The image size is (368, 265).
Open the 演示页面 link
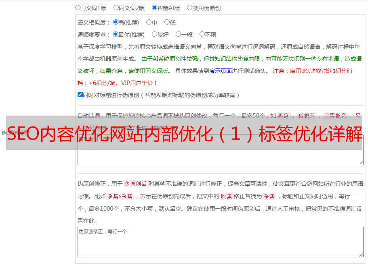[x=221, y=71]
